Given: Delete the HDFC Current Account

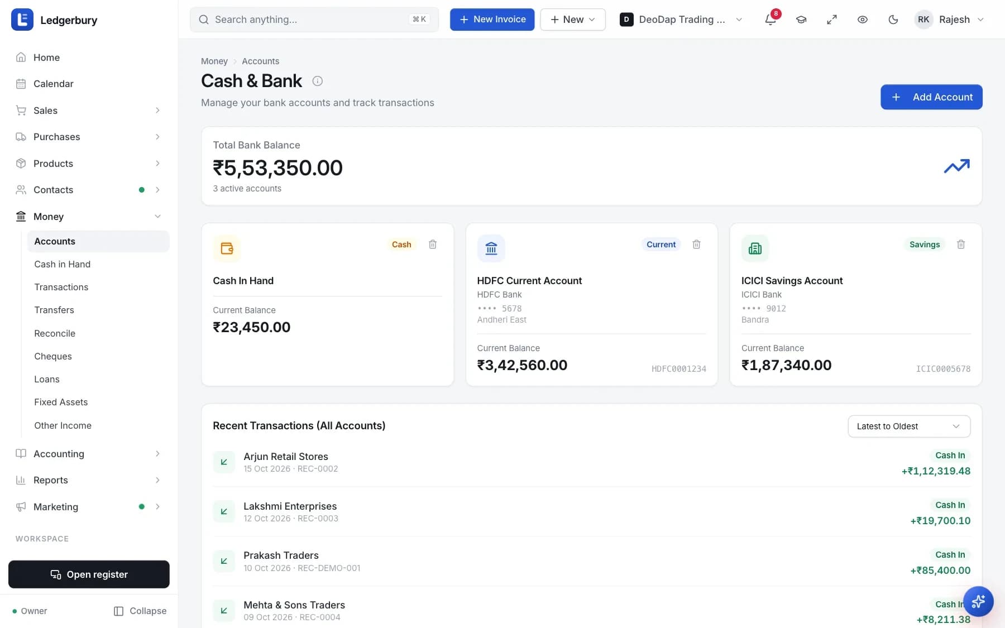Looking at the screenshot, I should [696, 244].
